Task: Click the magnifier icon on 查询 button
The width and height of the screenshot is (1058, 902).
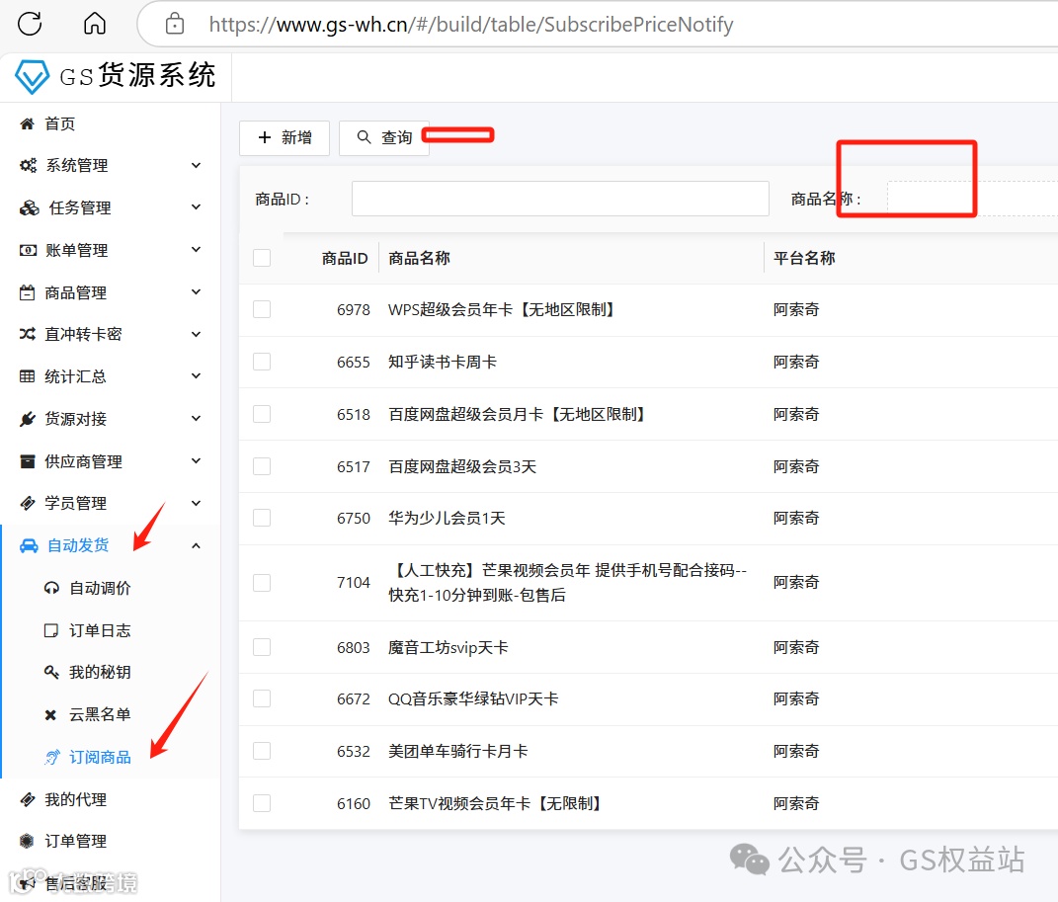Action: tap(364, 137)
